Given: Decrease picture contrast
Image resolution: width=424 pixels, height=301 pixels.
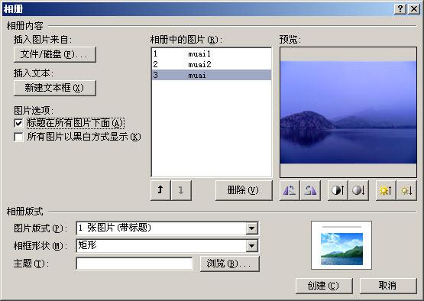Looking at the screenshot, I should [358, 191].
